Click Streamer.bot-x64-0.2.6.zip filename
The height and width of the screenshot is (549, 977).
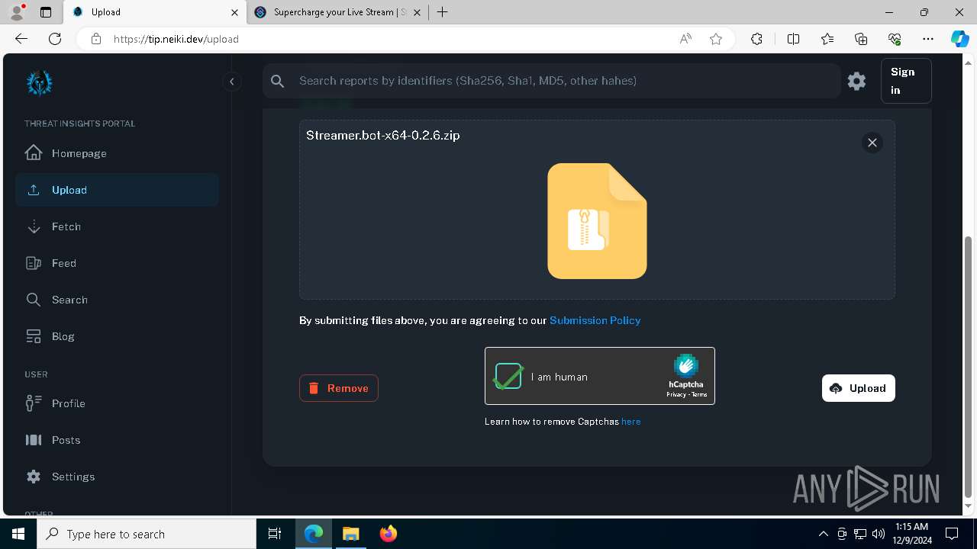pos(383,135)
